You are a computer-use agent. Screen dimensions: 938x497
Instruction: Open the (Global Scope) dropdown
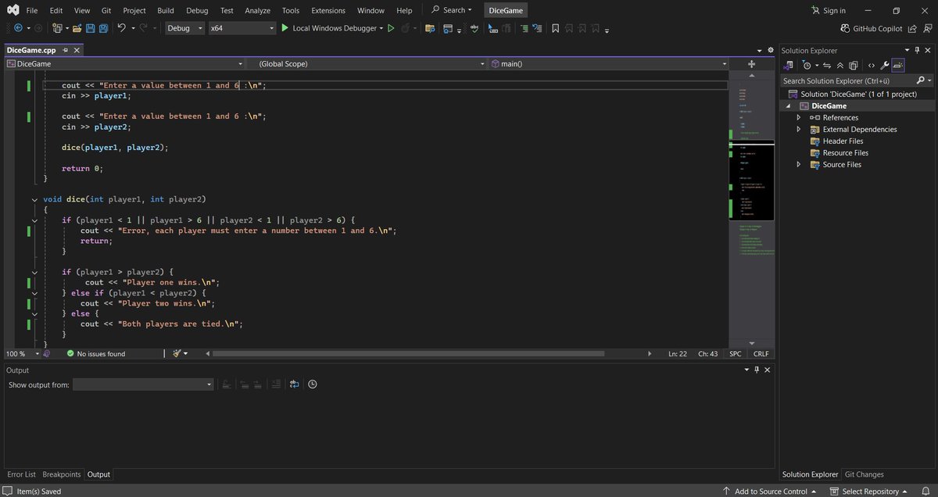(367, 63)
